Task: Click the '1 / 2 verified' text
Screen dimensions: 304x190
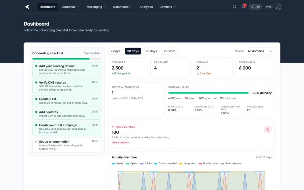Action: [204, 74]
